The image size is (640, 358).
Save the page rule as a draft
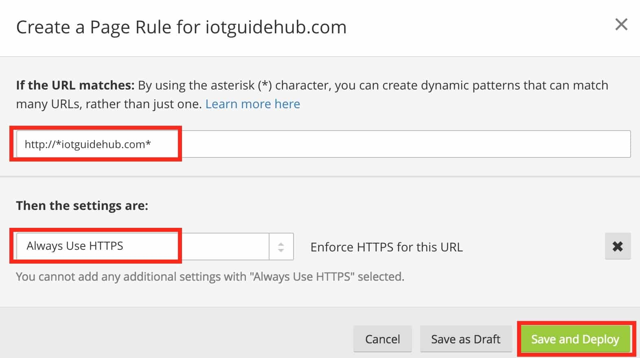(x=466, y=338)
